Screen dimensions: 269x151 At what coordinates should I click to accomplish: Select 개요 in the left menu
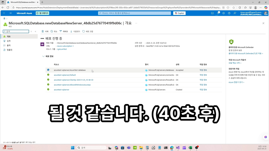[x=19, y=36]
